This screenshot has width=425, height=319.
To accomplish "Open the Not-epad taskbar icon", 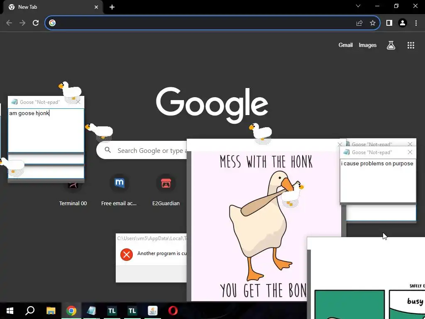I will point(91,311).
